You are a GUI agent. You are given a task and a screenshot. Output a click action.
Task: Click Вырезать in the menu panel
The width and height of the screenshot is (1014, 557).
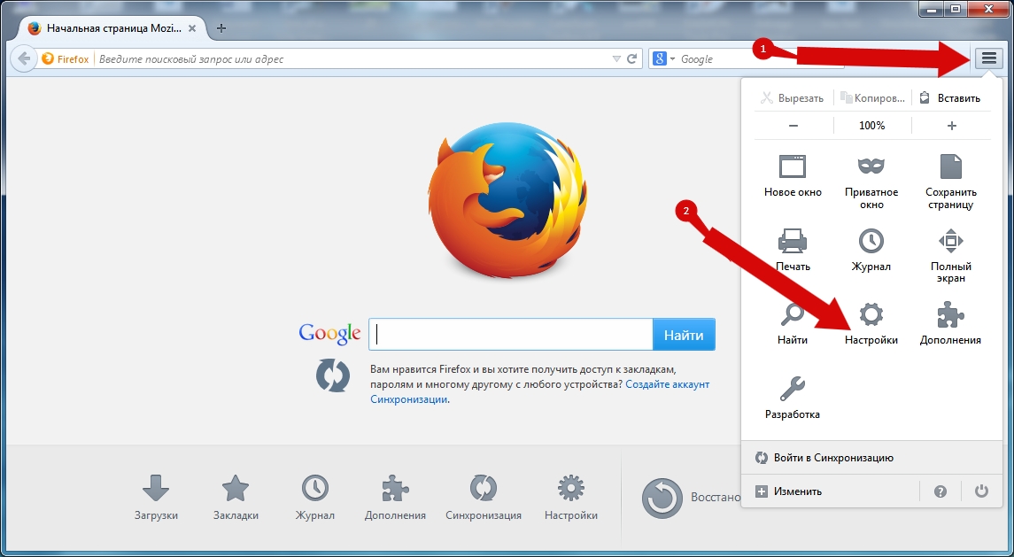pos(793,98)
